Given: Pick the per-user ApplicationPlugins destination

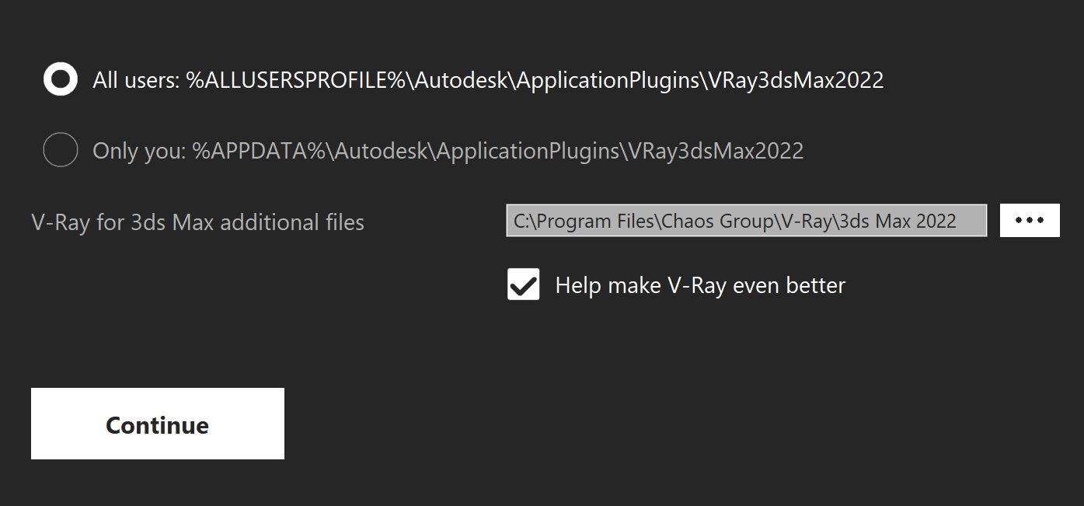Looking at the screenshot, I should 60,150.
